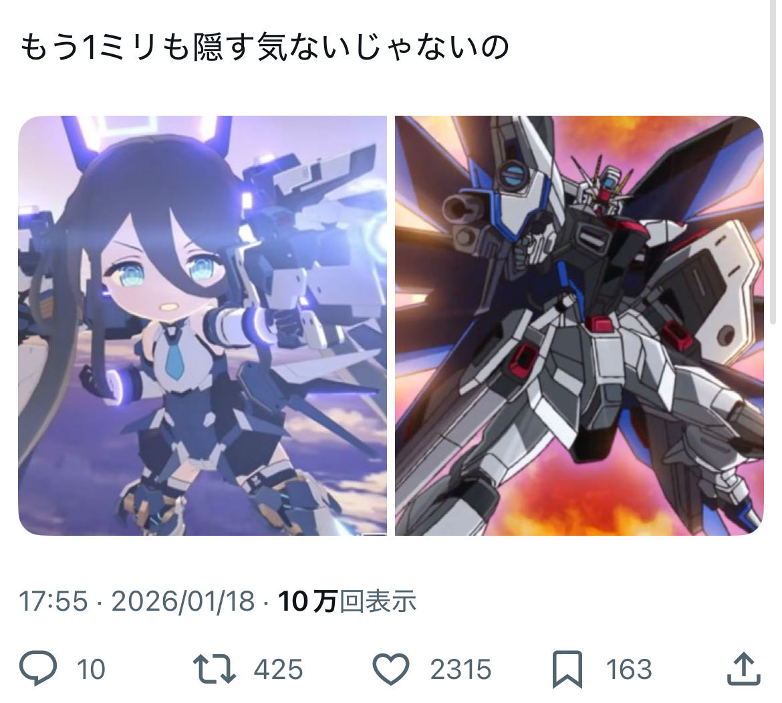This screenshot has width=782, height=703.
Task: Like the post with the heart icon
Action: (x=391, y=669)
